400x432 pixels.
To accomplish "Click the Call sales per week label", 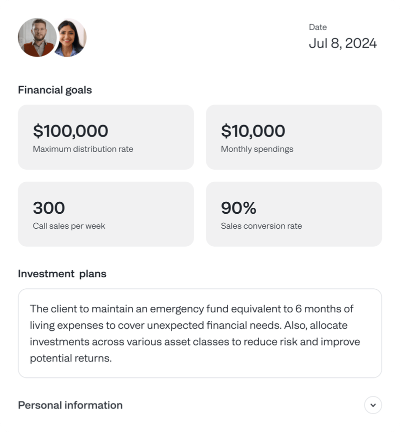I will pos(68,226).
